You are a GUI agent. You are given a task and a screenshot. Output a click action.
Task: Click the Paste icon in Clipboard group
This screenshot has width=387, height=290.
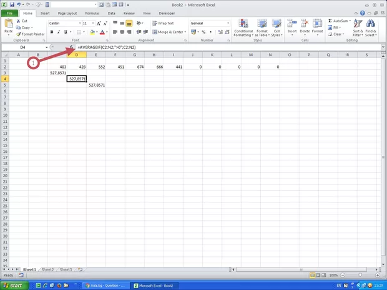point(9,24)
